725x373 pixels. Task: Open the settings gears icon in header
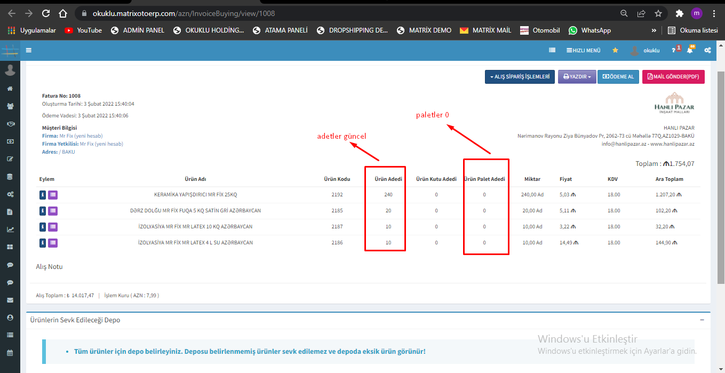(x=707, y=50)
